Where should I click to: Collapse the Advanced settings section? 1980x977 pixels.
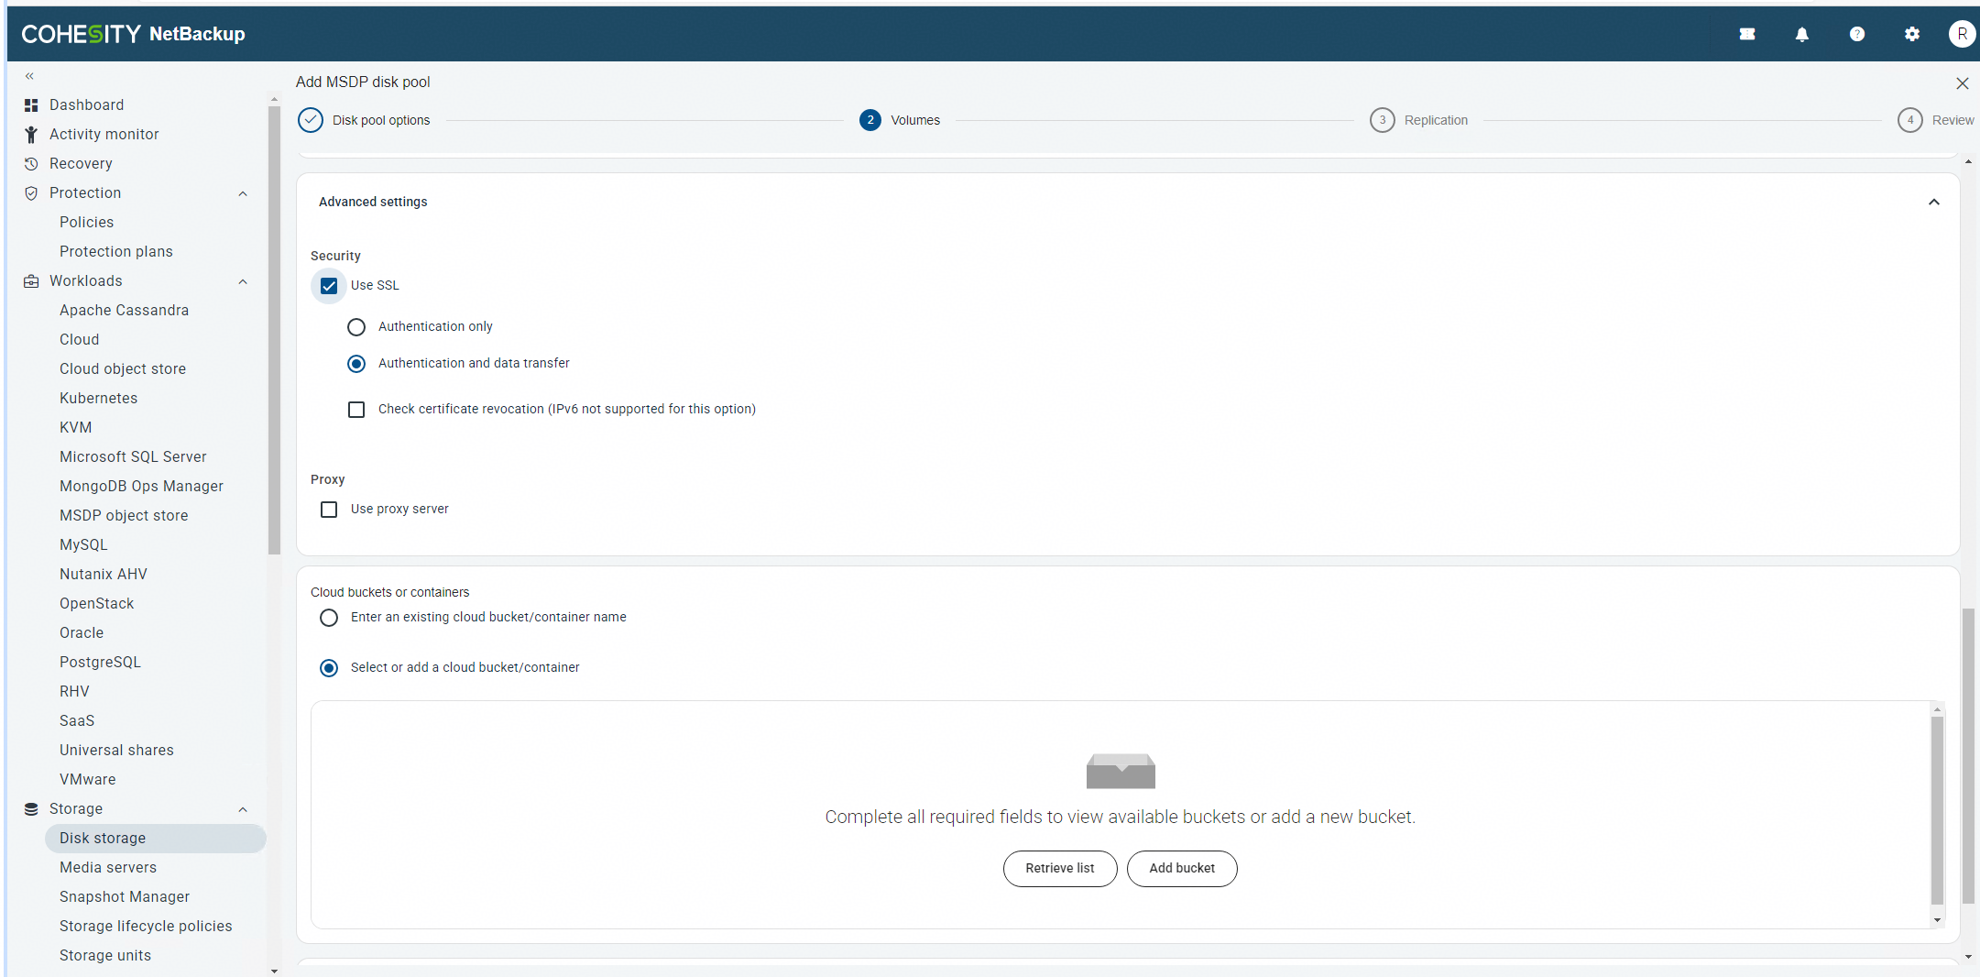(1934, 203)
